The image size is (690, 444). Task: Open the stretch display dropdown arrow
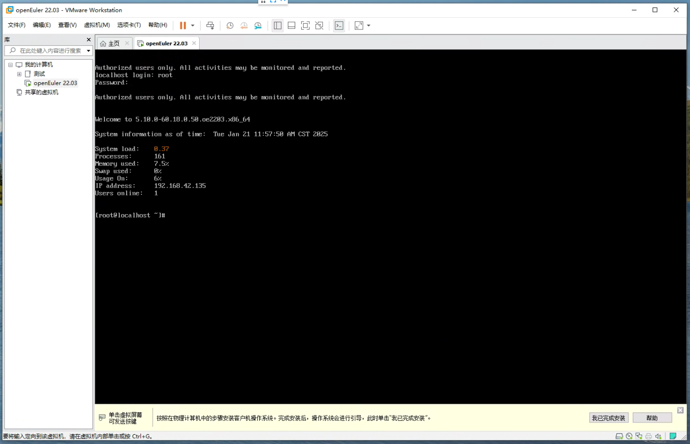[x=369, y=26]
